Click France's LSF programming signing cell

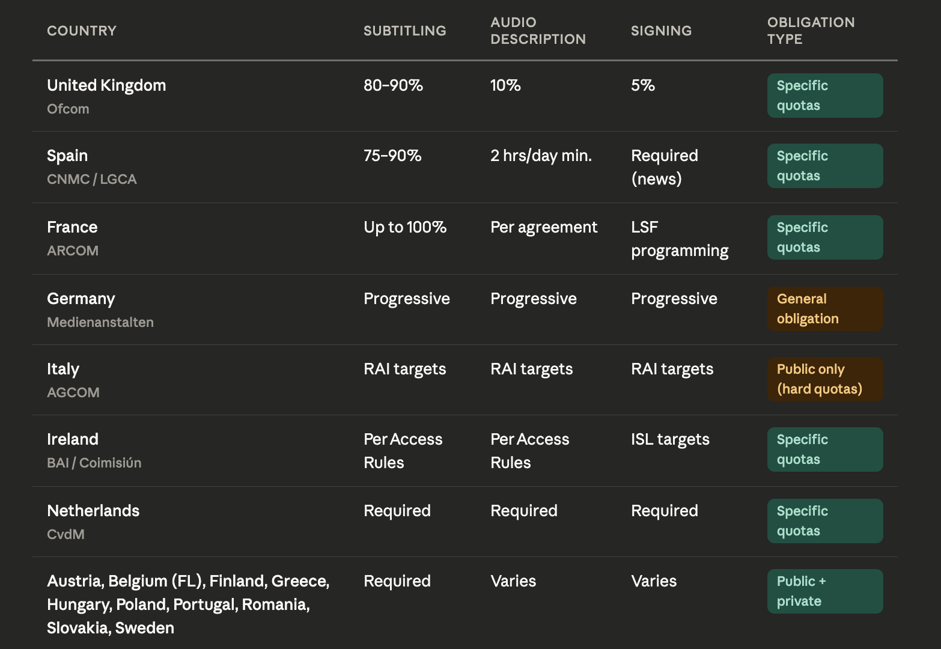click(679, 239)
